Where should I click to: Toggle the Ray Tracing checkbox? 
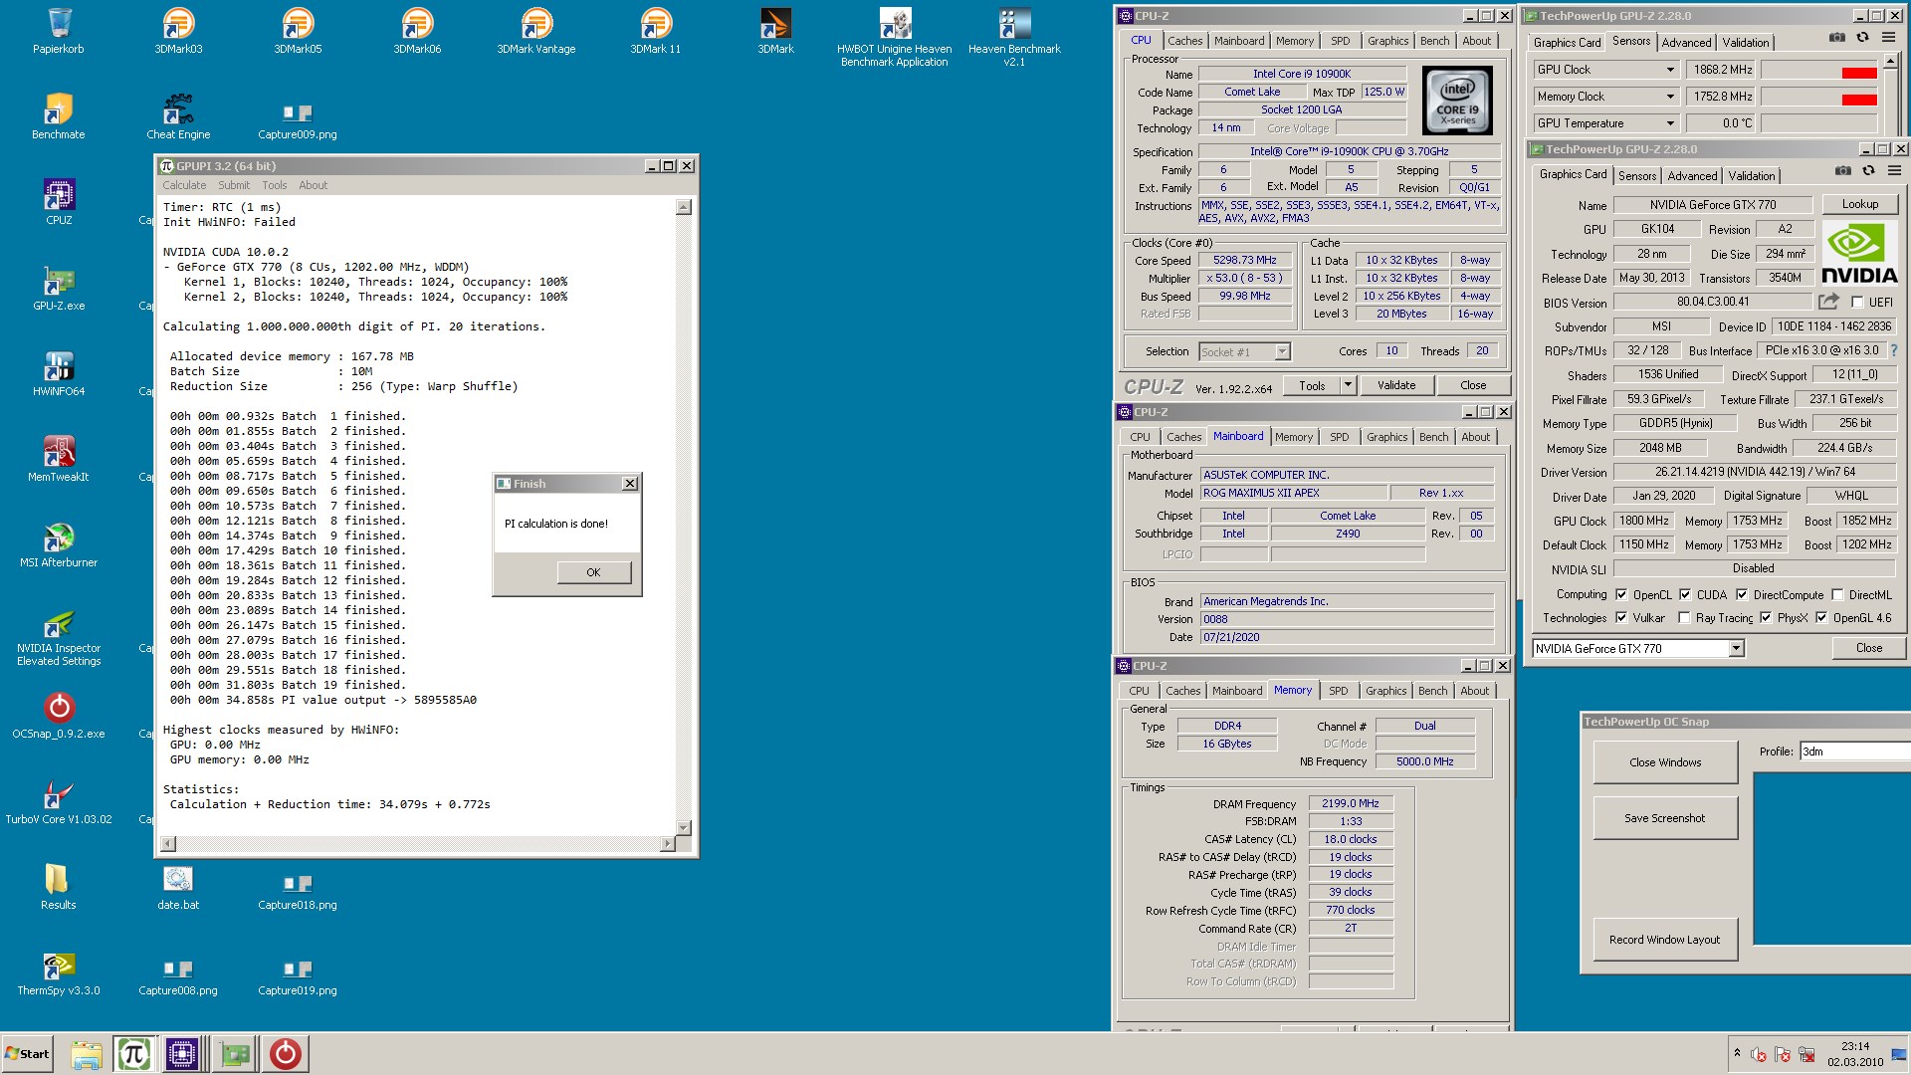click(1684, 617)
